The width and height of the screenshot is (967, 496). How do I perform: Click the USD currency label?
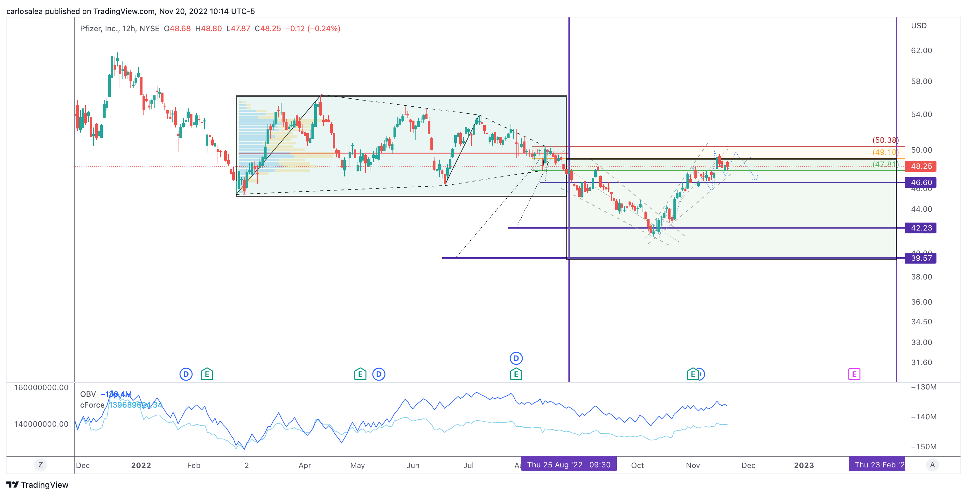919,25
